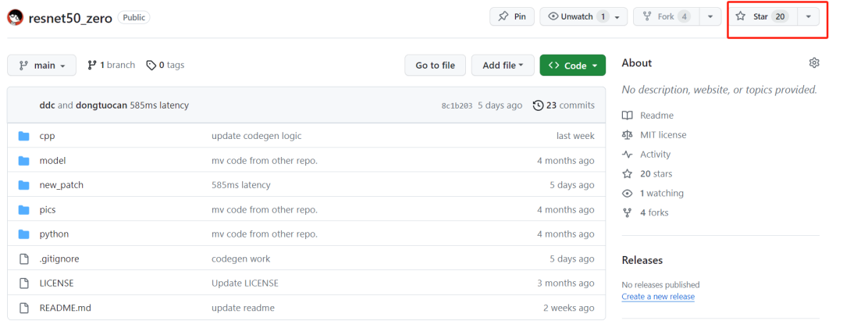This screenshot has width=843, height=328.
Task: Click the fork icon beside 4 forks
Action: tap(627, 212)
